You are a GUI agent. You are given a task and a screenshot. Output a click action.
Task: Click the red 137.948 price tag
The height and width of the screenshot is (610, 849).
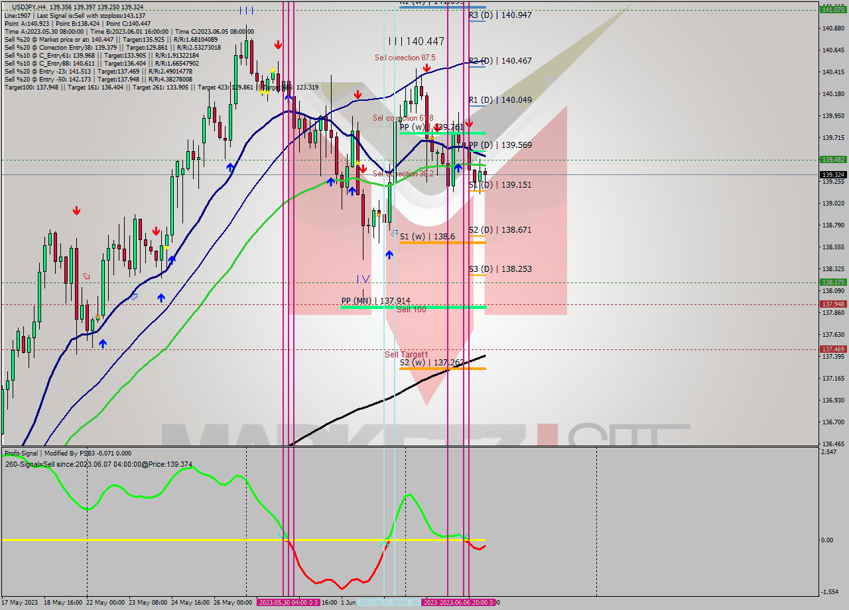point(833,304)
